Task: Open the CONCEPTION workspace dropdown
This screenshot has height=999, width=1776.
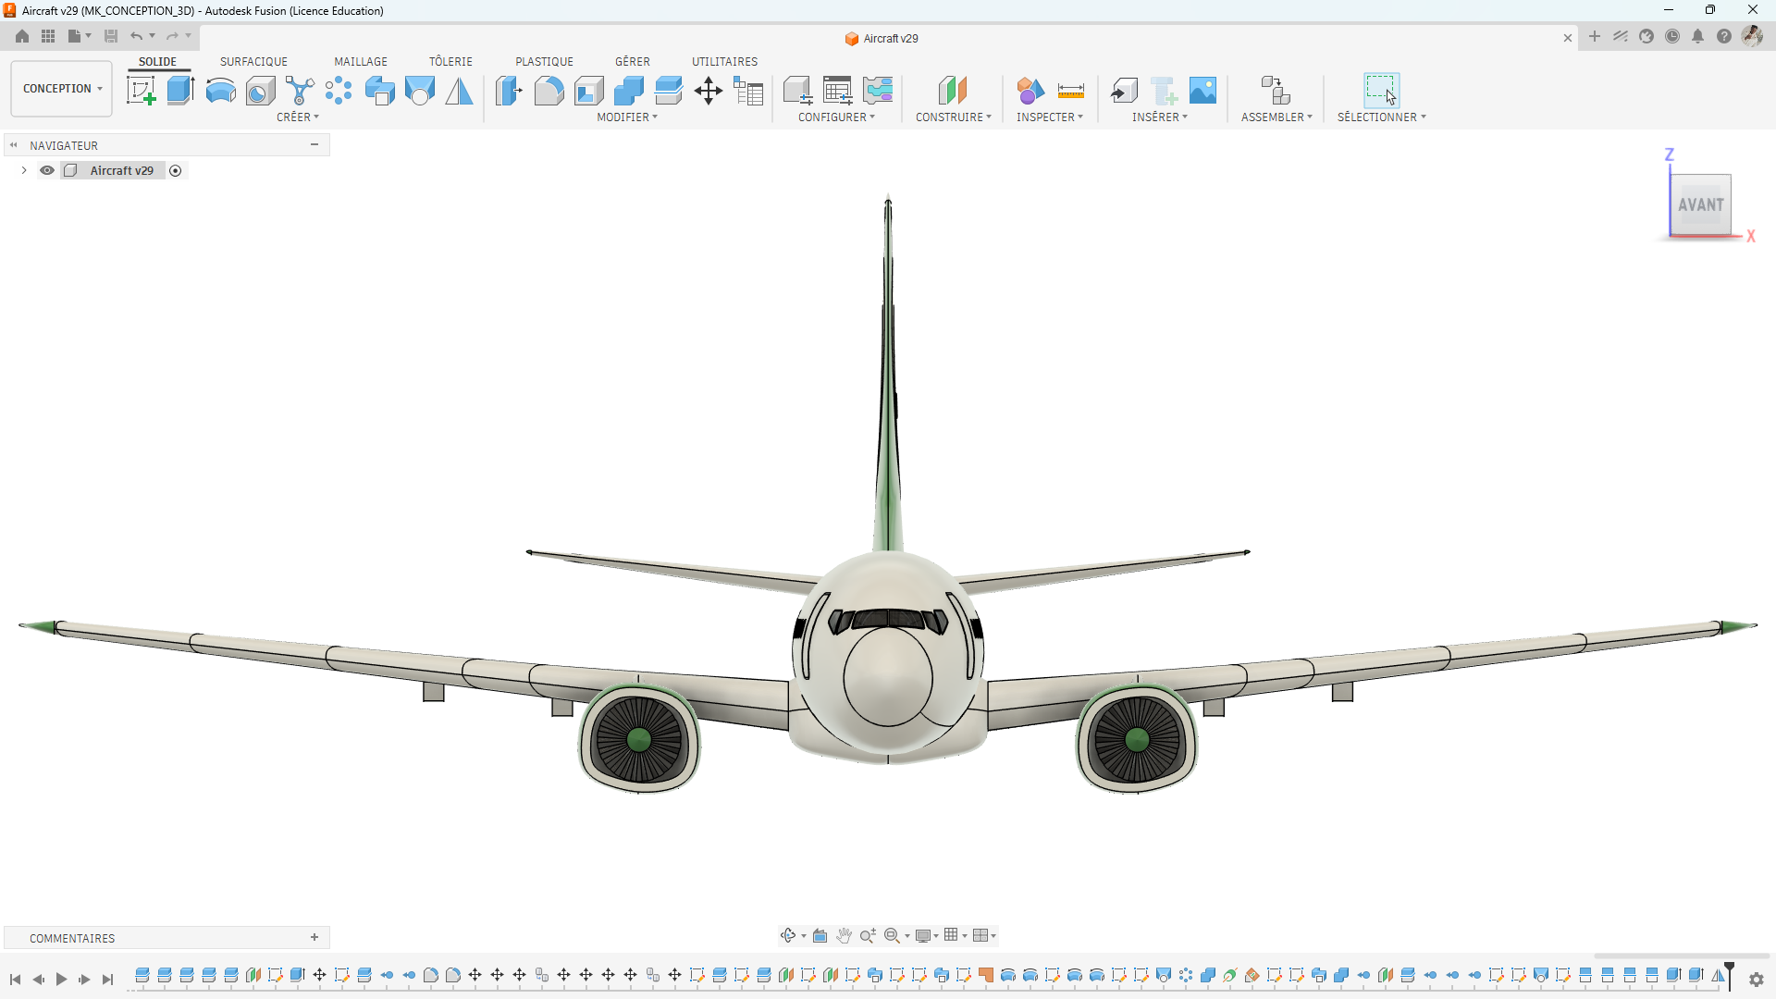Action: pos(62,89)
